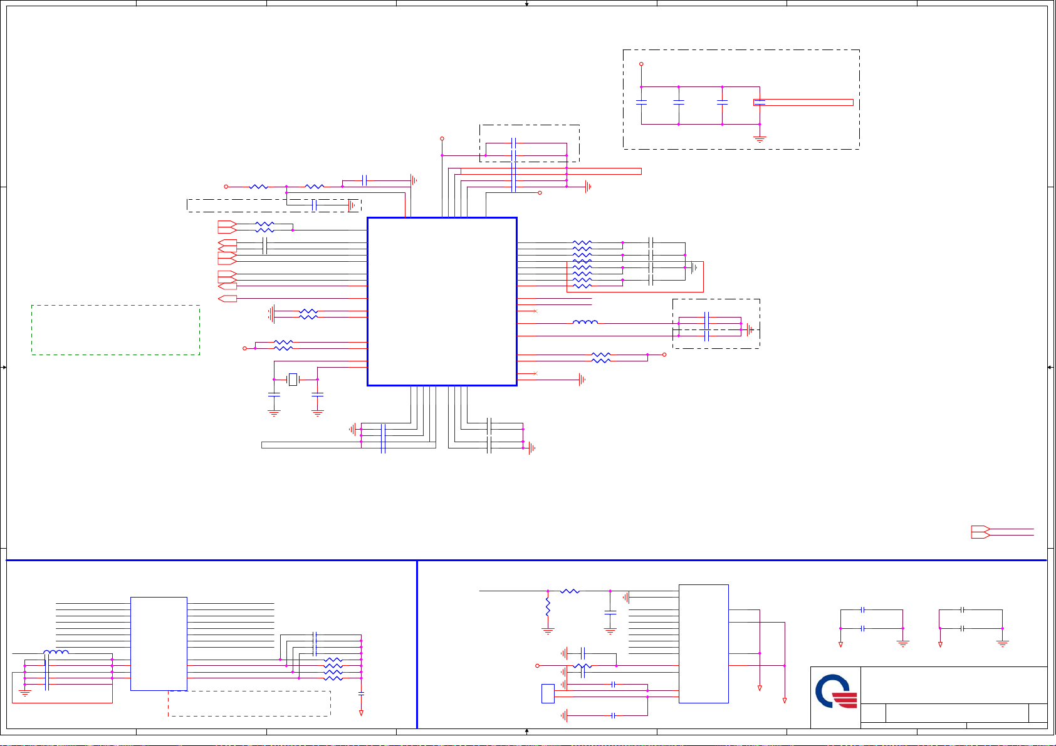Select the off-page connector at far right edge
This screenshot has width=1056, height=746.
(981, 532)
